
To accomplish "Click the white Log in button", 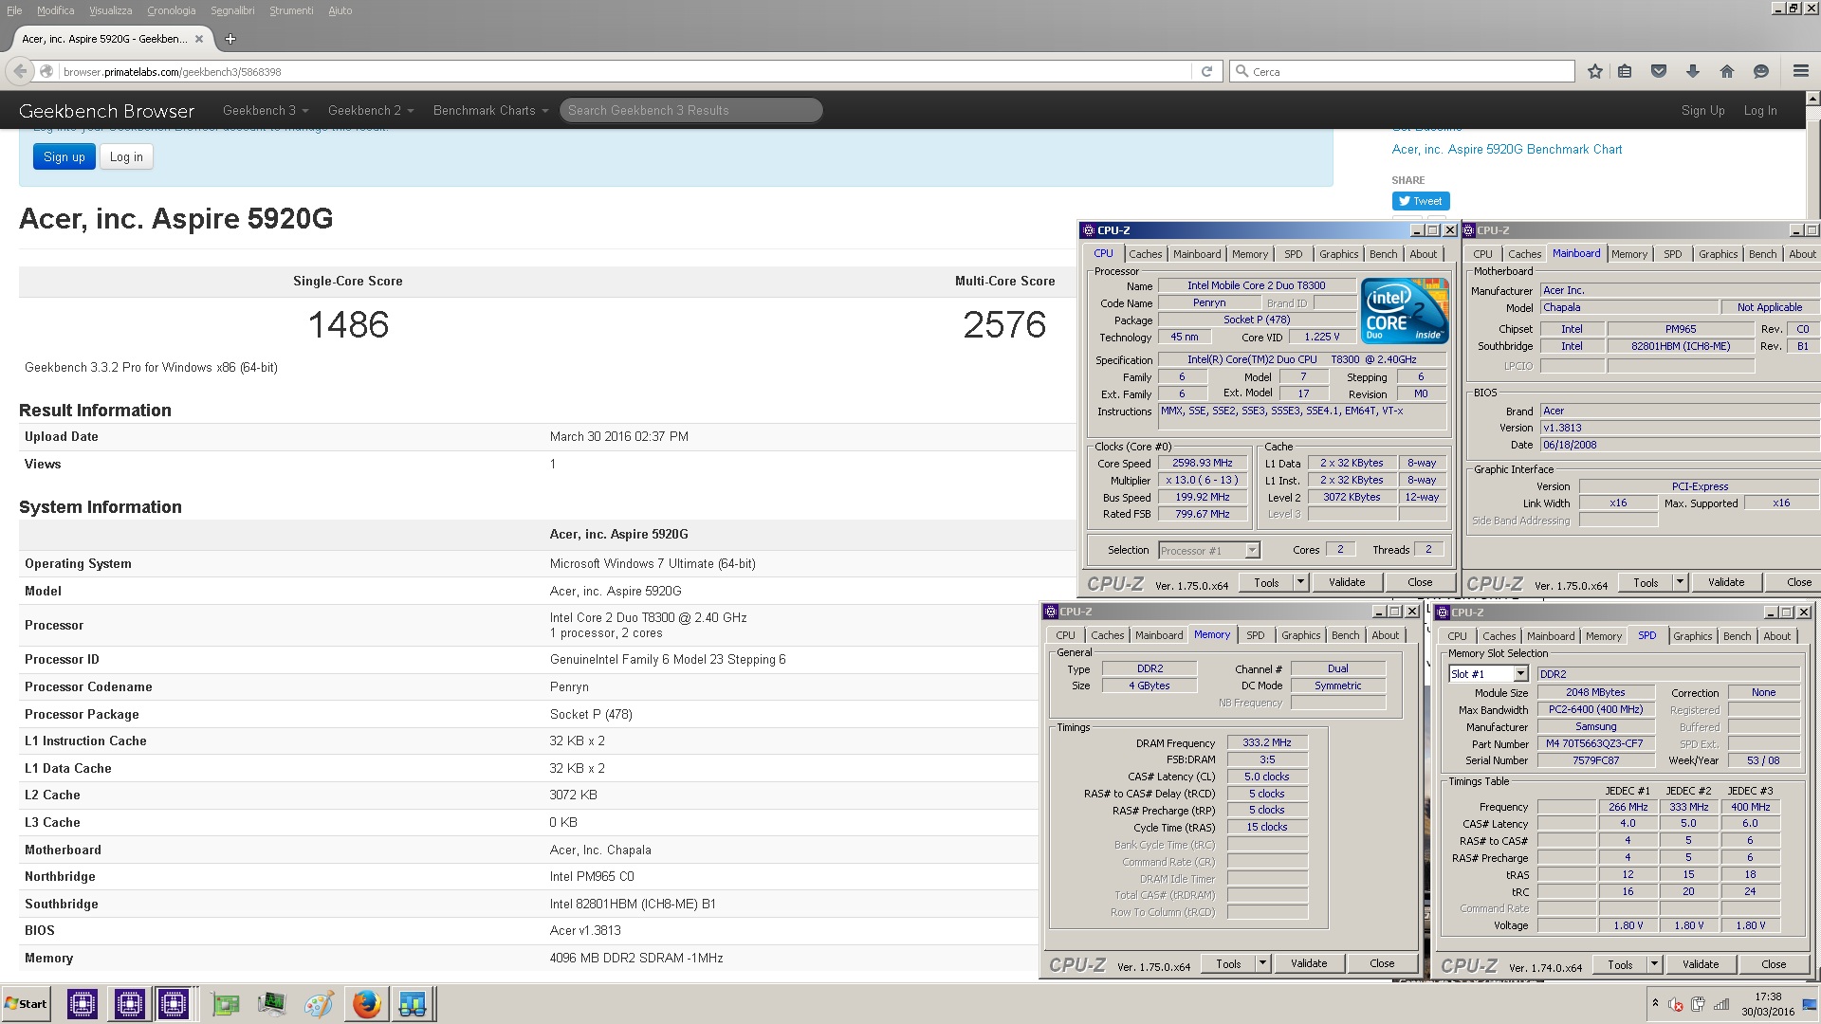I will click(126, 157).
